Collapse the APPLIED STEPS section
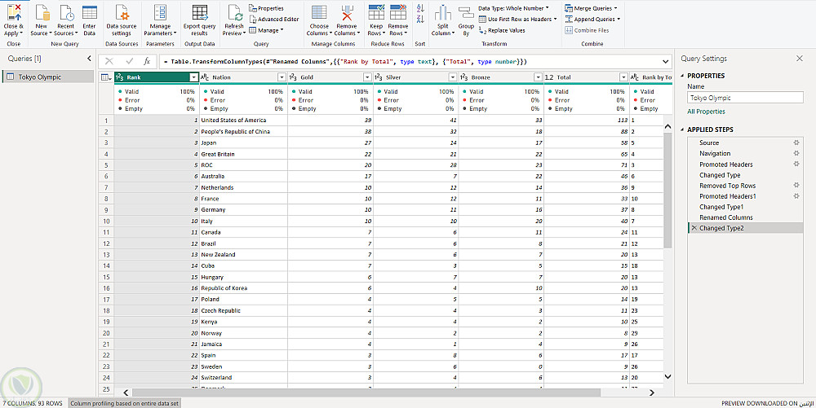Screen dimensions: 816x408 [x=683, y=129]
